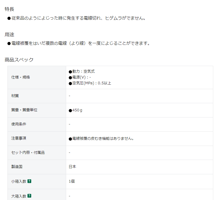Click the 皮むき機能はありません caution text

103,138
